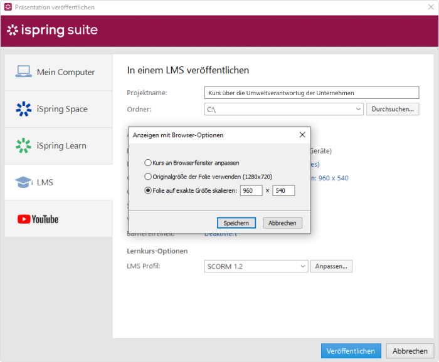
Task: Choose the YouTube publishing tab
Action: pyautogui.click(x=58, y=219)
